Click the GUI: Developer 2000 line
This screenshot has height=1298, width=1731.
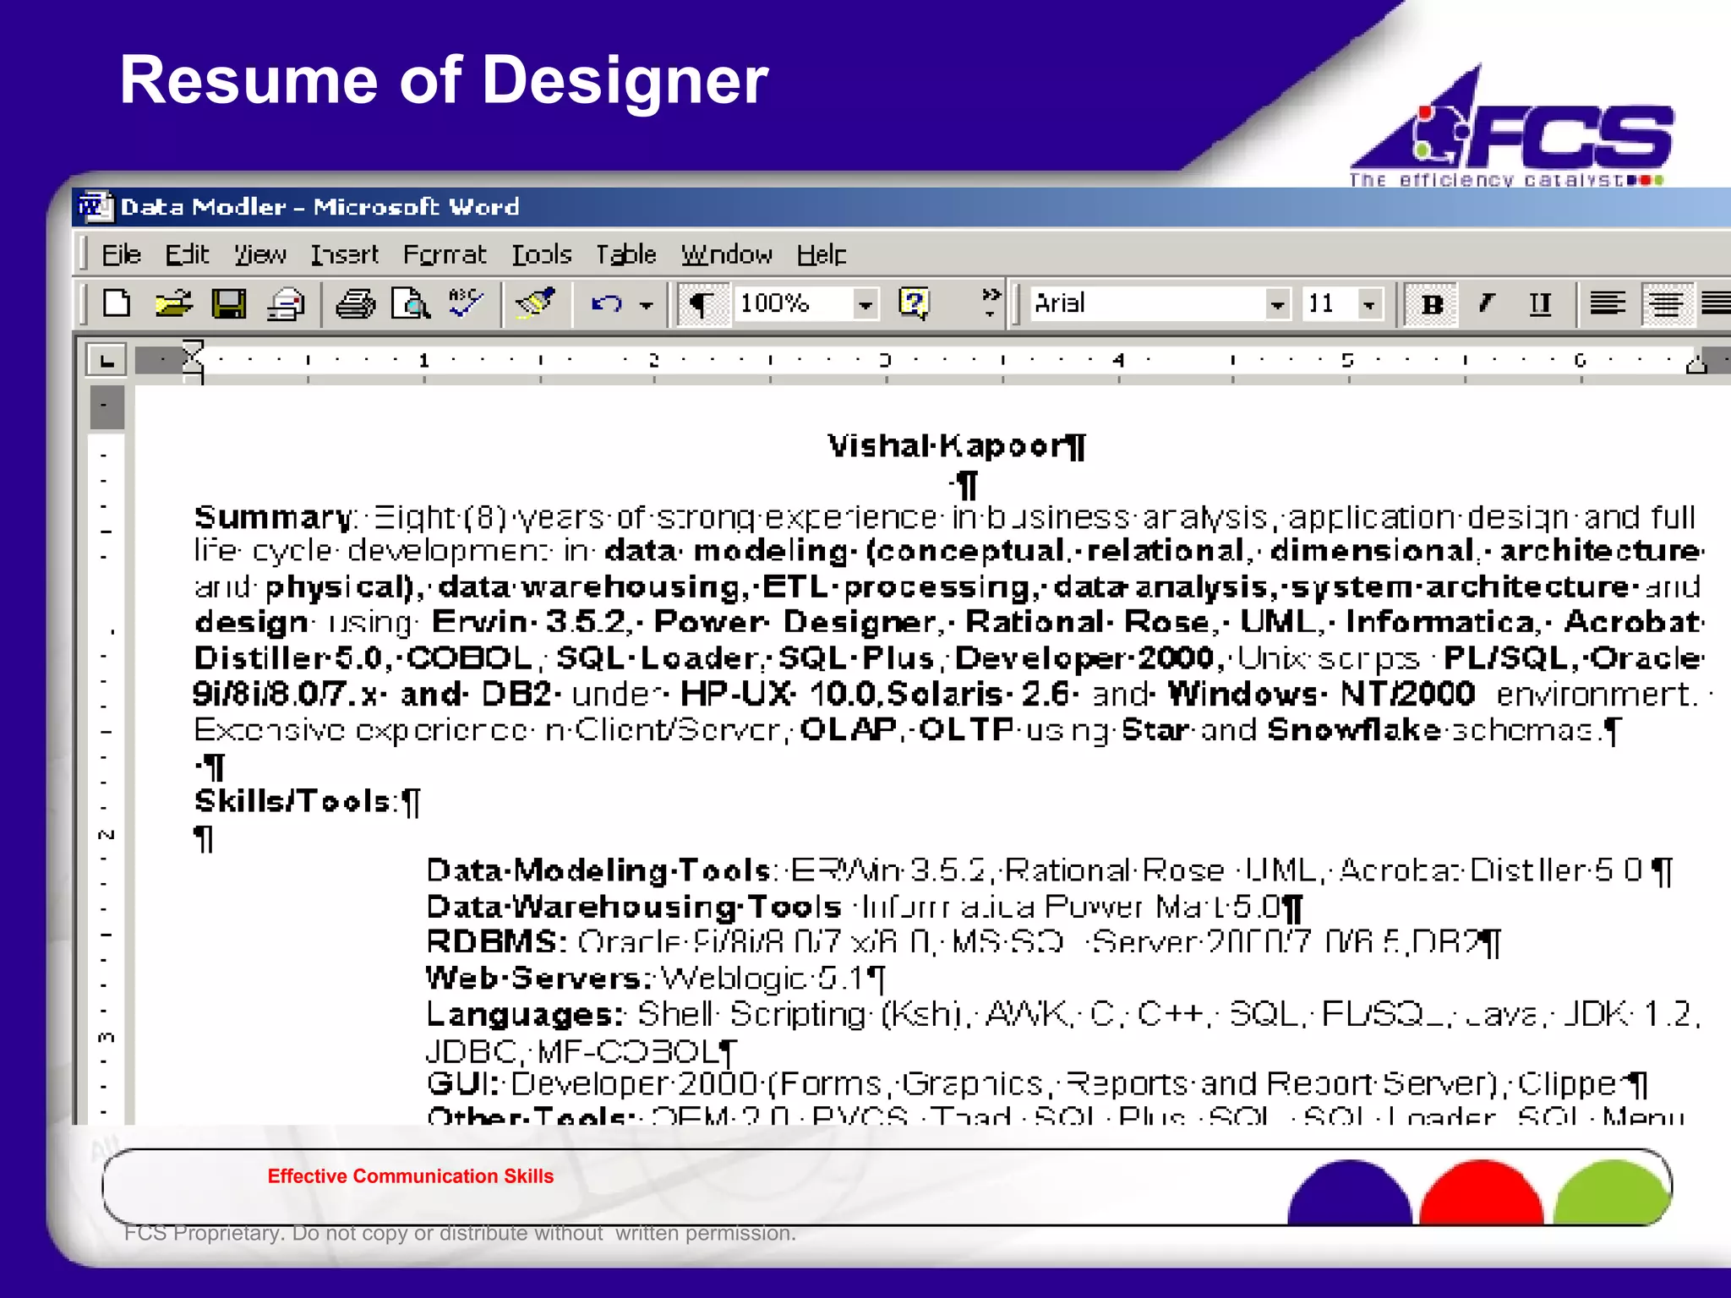[1036, 1084]
